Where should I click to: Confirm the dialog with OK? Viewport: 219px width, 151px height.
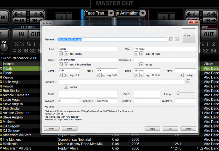[170, 129]
